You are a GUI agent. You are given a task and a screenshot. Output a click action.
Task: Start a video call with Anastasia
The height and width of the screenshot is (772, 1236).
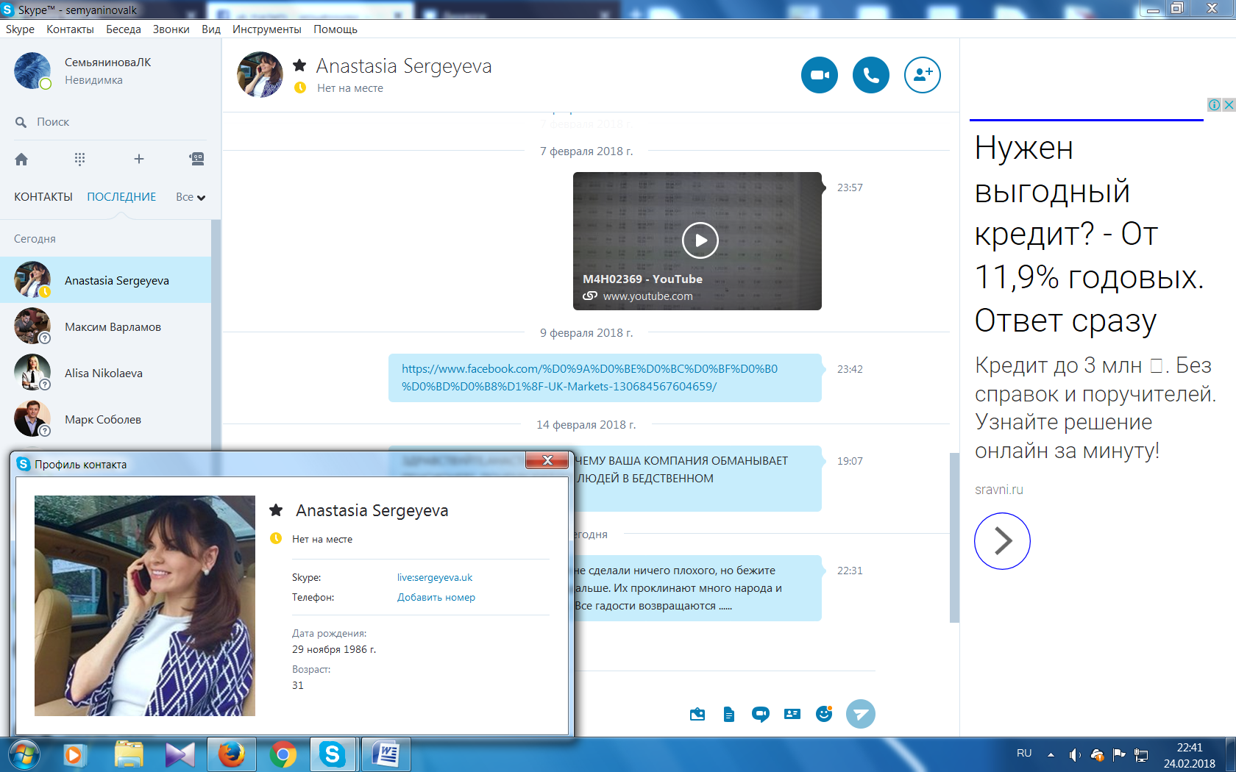click(x=819, y=75)
